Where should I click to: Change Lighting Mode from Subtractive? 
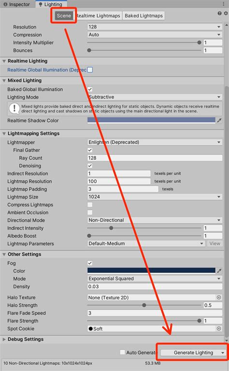pyautogui.click(x=155, y=97)
